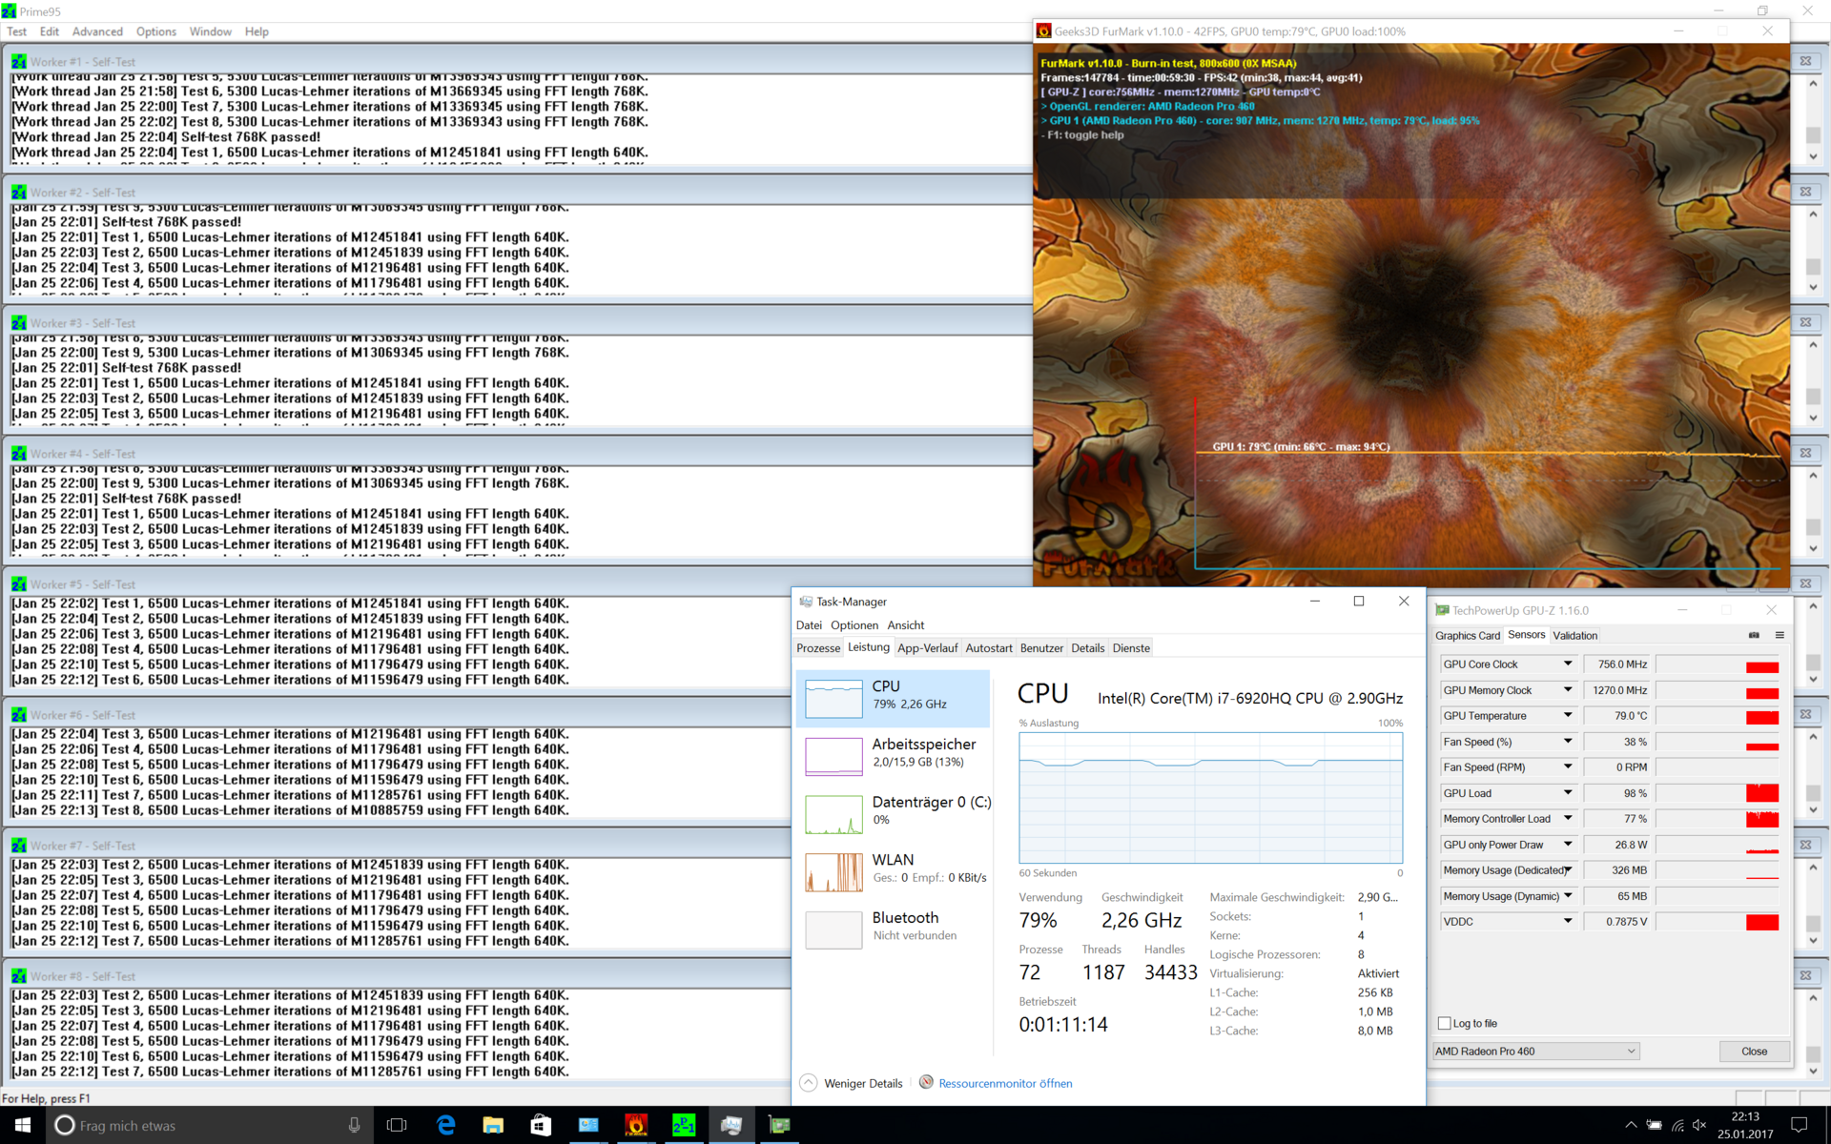
Task: Click the Weniger Details collapse arrow
Action: coord(808,1083)
